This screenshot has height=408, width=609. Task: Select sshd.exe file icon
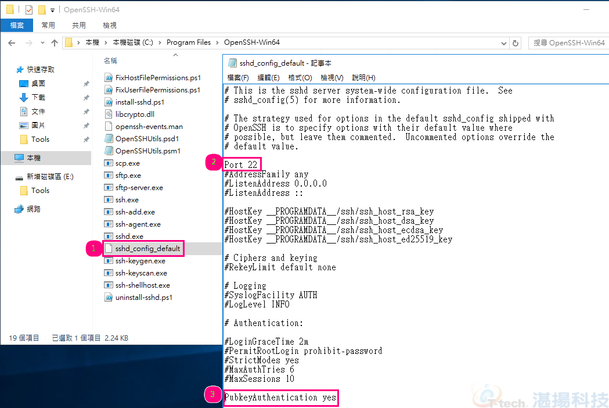pyautogui.click(x=109, y=237)
